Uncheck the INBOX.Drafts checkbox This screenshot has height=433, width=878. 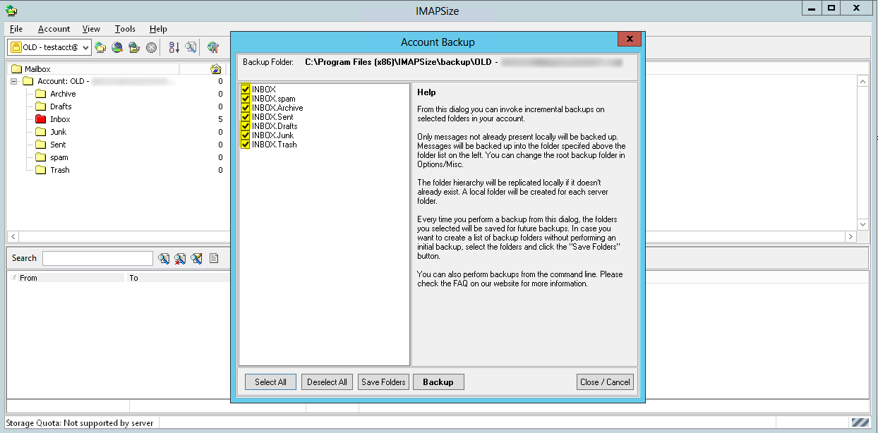(x=246, y=126)
